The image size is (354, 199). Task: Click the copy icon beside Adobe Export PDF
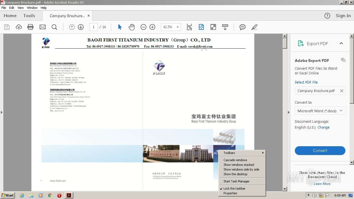(343, 60)
